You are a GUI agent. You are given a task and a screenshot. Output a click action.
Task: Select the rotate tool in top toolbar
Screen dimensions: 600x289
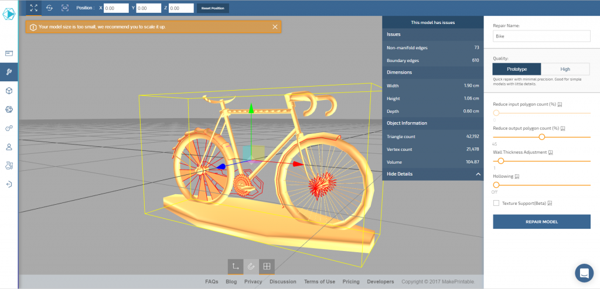pyautogui.click(x=49, y=8)
